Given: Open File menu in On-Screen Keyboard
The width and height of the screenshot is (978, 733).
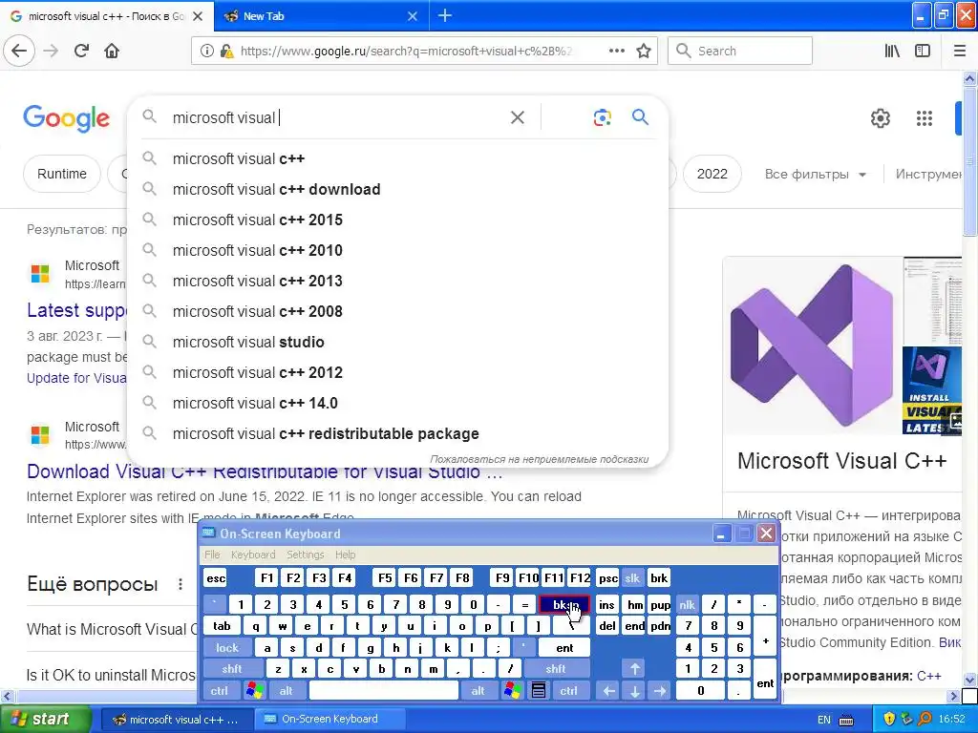Looking at the screenshot, I should tap(212, 555).
